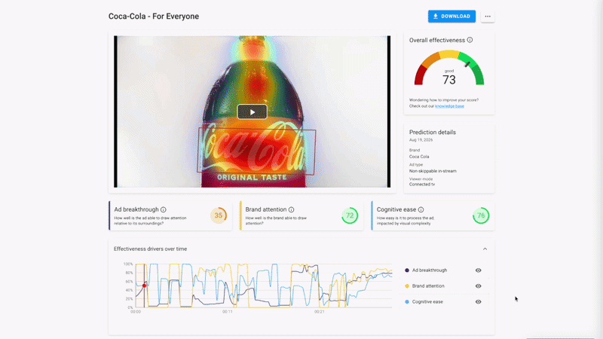This screenshot has width=603, height=339.
Task: Click the Non-skippable in-stream ad type value
Action: 433,171
